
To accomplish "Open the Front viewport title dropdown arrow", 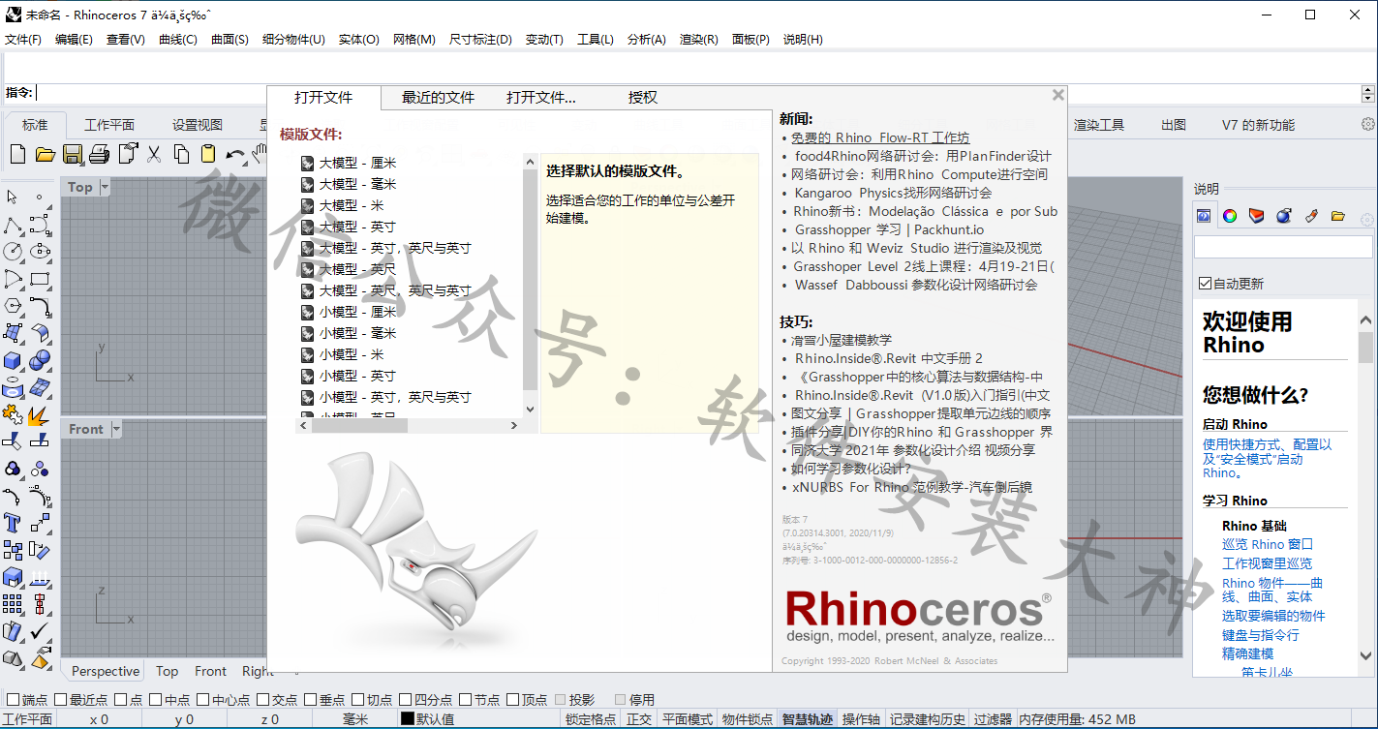I will 115,429.
